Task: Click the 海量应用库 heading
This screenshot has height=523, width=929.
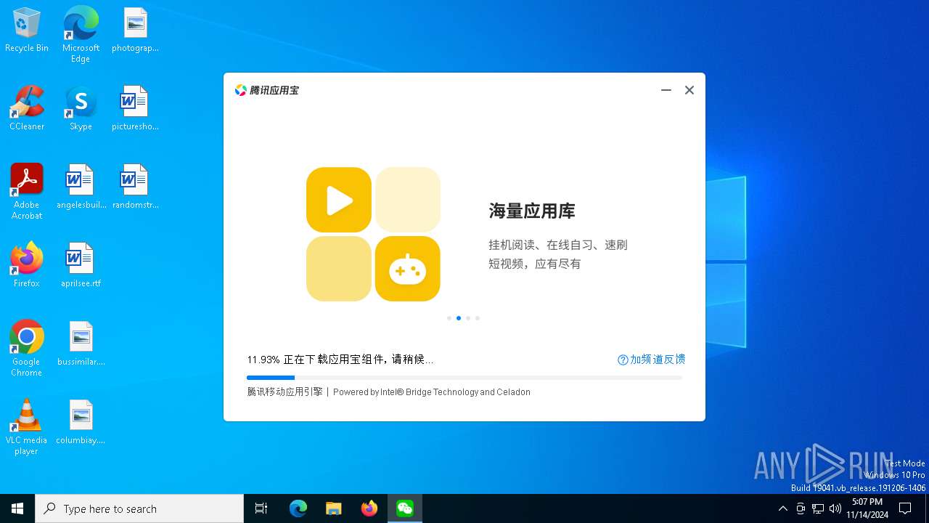Action: pos(532,211)
